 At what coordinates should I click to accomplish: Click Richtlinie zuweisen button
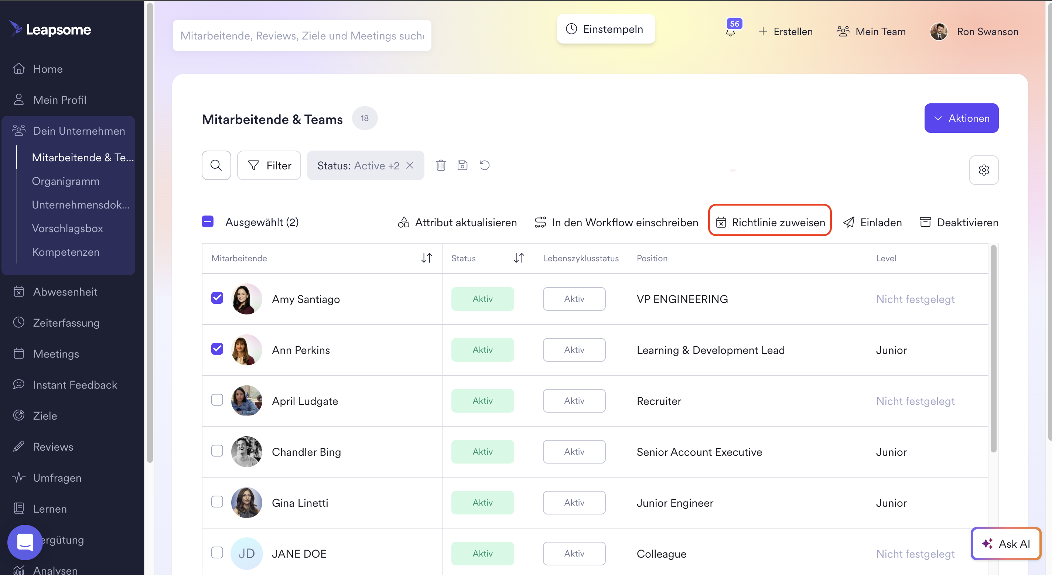[x=770, y=222]
